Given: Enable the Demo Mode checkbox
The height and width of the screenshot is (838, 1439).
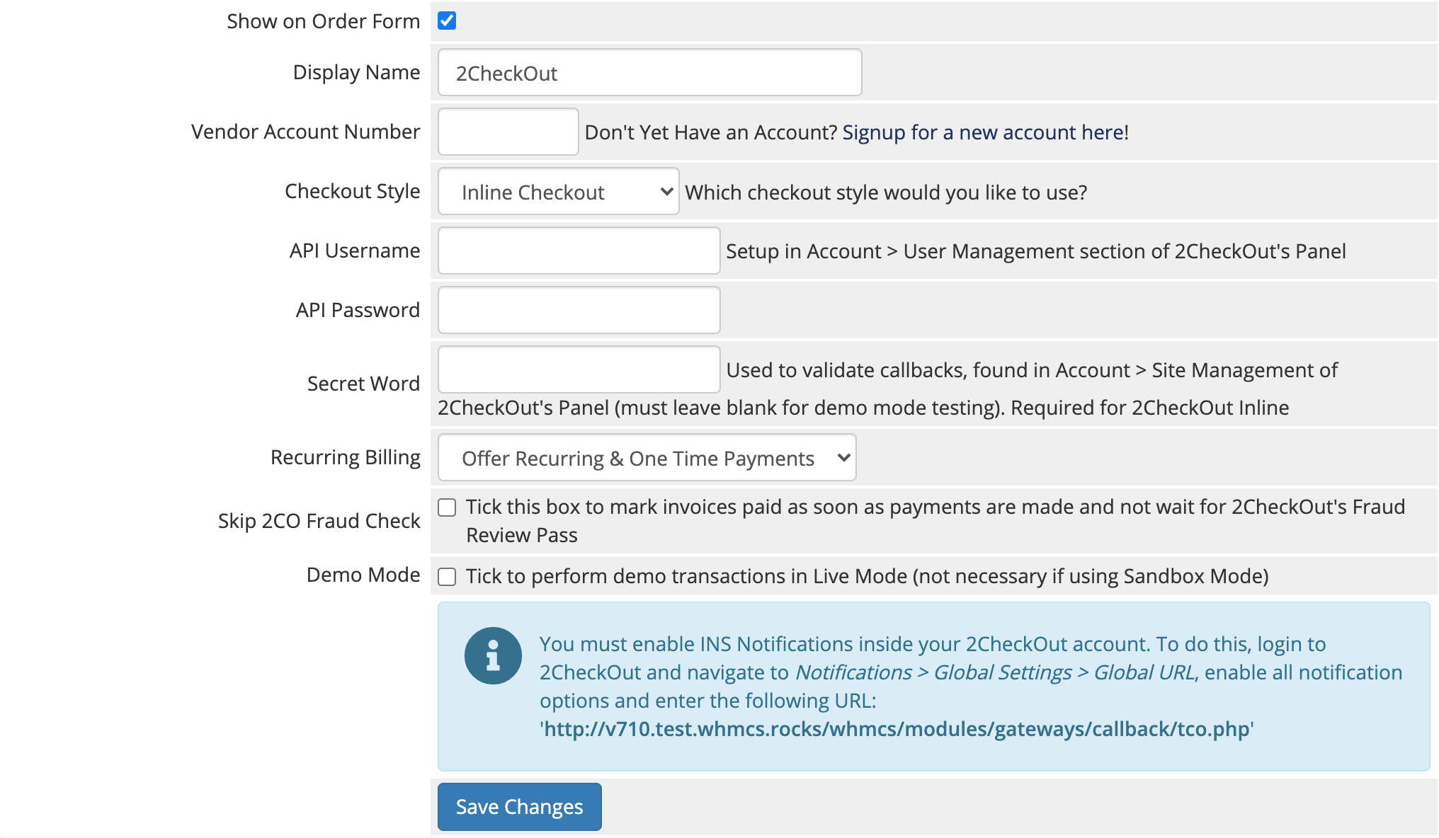Looking at the screenshot, I should point(447,577).
